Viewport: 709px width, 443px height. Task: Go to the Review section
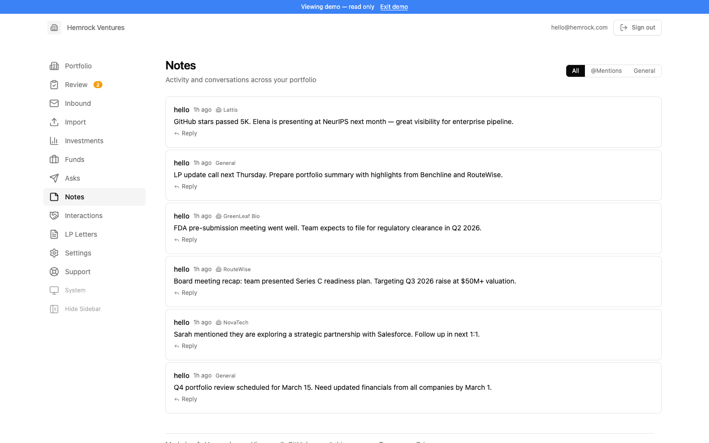tap(95, 85)
